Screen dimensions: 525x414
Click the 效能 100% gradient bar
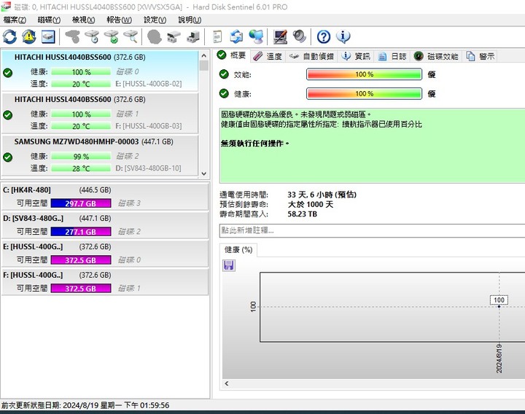[x=364, y=74]
